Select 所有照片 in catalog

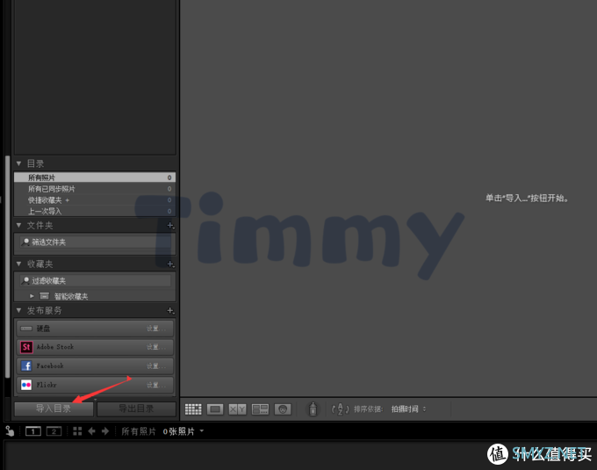(x=95, y=177)
